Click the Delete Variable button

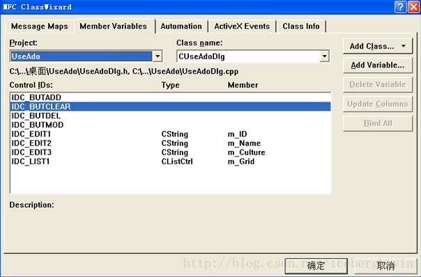pyautogui.click(x=378, y=84)
